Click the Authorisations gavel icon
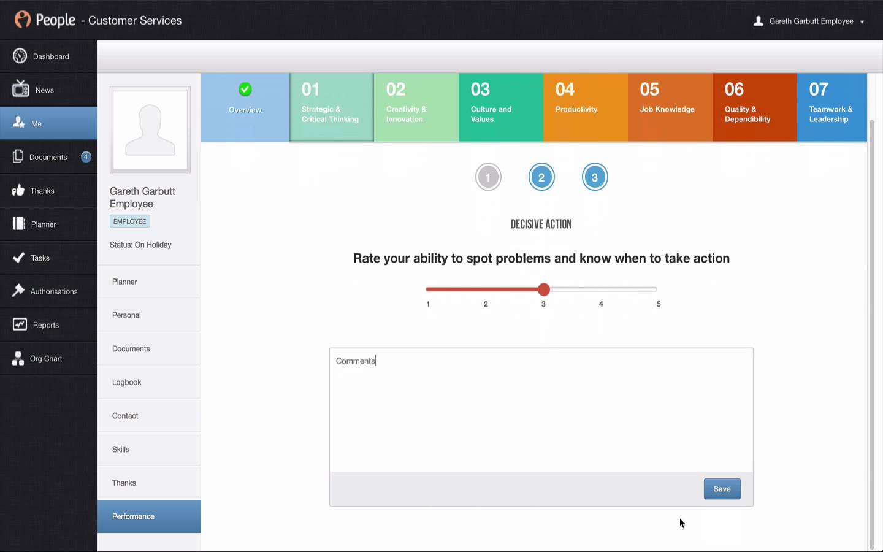 [18, 291]
